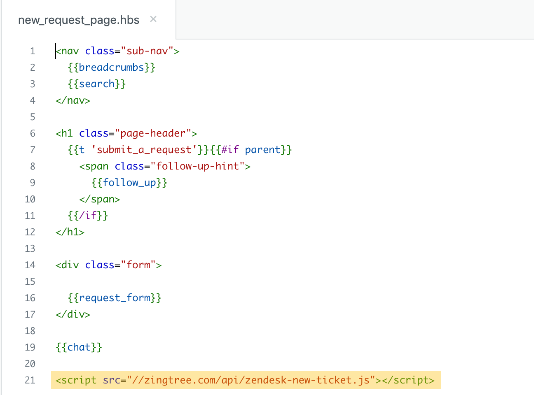Click the request_form placeholder on line 16

(x=115, y=297)
